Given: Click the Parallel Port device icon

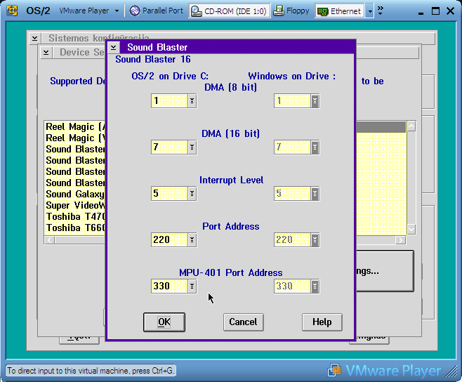Looking at the screenshot, I should point(135,11).
